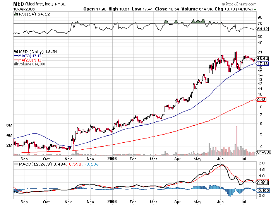Image resolution: width=271 pixels, height=205 pixels.
Task: Click the MACD 0.484 axis label
Action: click(x=262, y=183)
